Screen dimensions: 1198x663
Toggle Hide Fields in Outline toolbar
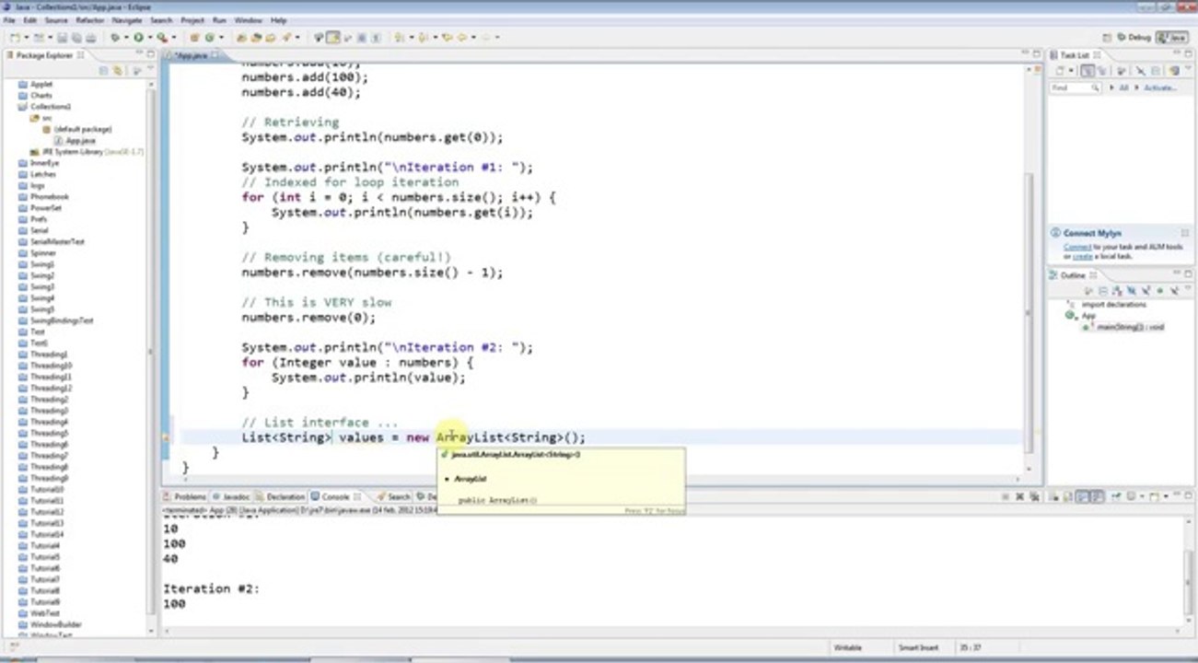coord(1131,291)
